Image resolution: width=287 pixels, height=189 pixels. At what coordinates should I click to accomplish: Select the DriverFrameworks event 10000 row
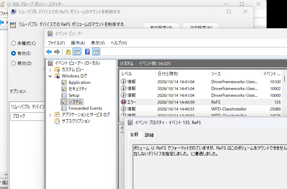[x=200, y=95]
